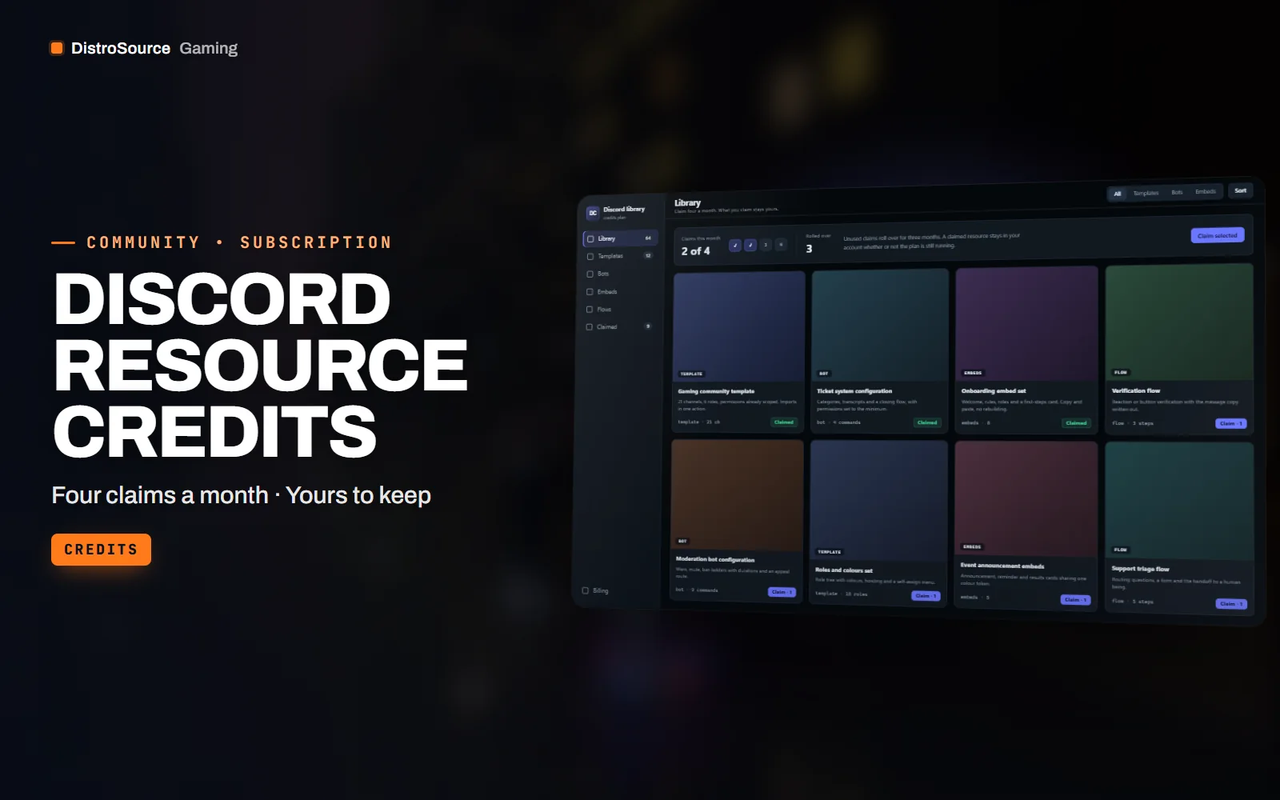Click the '12' count badge beside Templates
Viewport: 1280px width, 800px height.
648,255
